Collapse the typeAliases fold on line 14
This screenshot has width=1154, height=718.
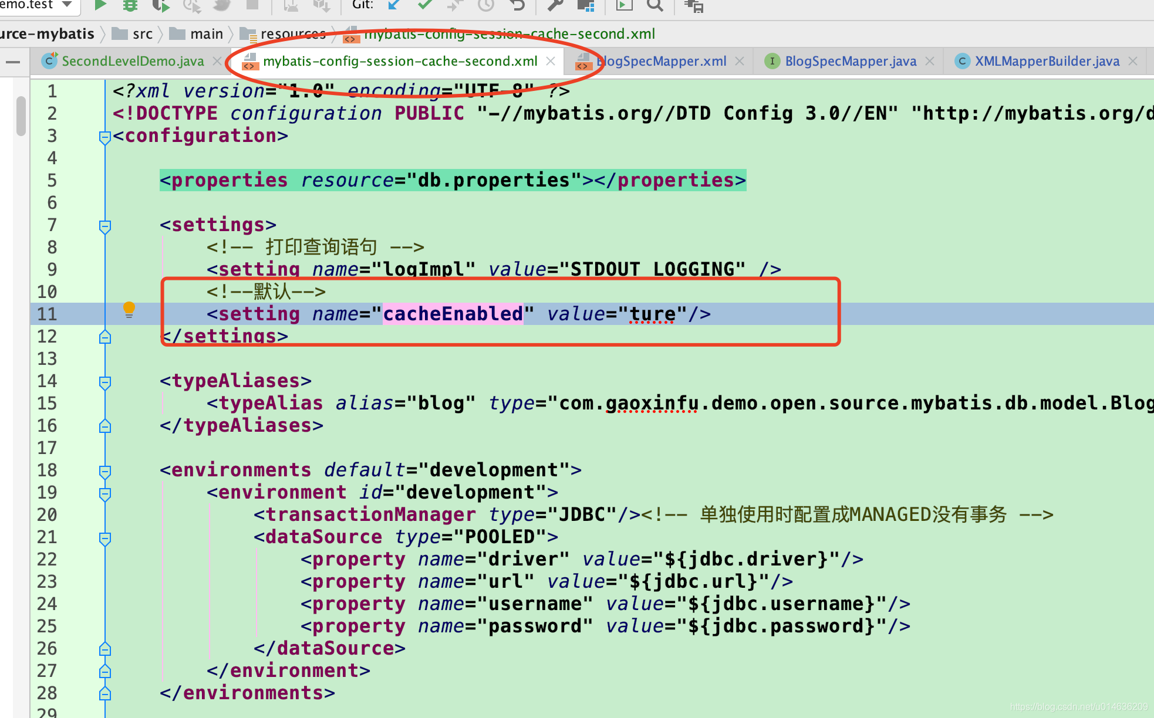(105, 382)
